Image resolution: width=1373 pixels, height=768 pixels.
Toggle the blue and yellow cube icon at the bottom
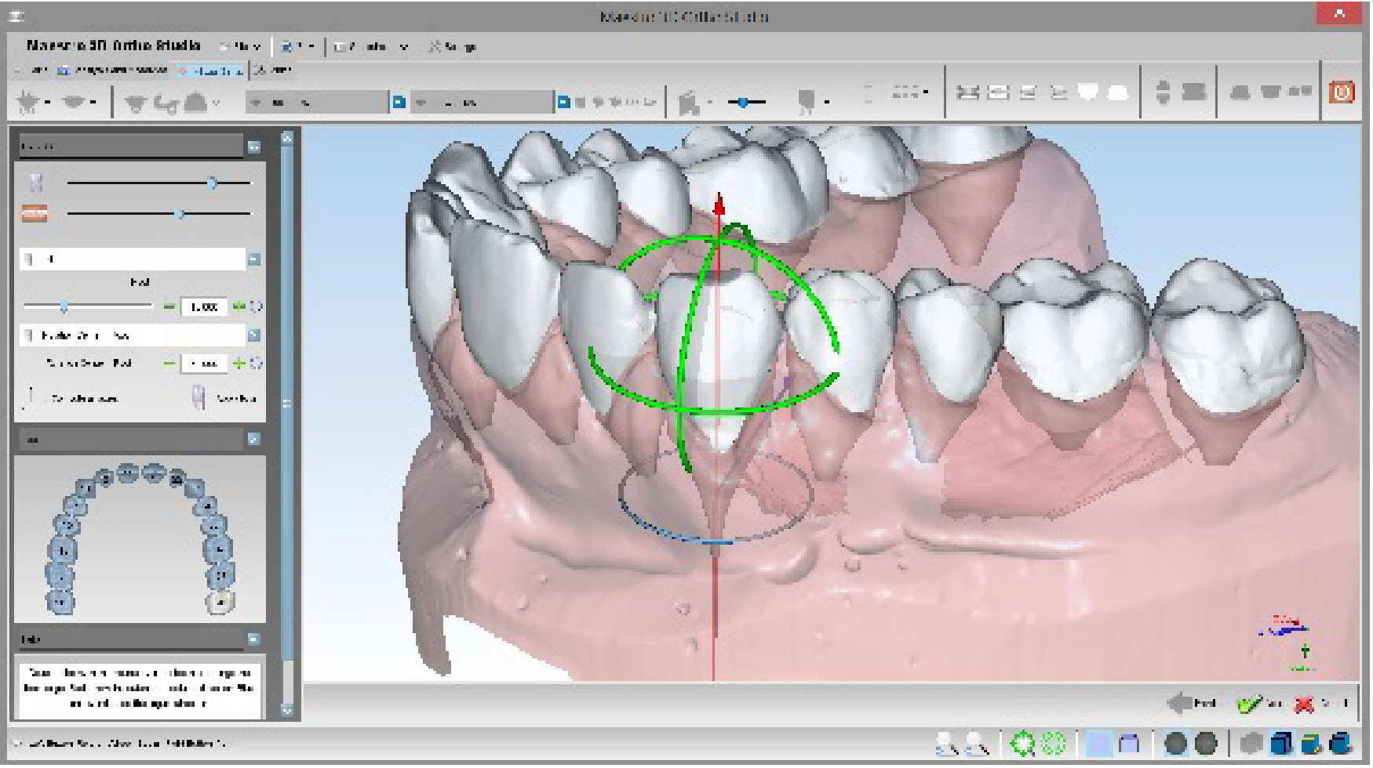coord(1311,742)
